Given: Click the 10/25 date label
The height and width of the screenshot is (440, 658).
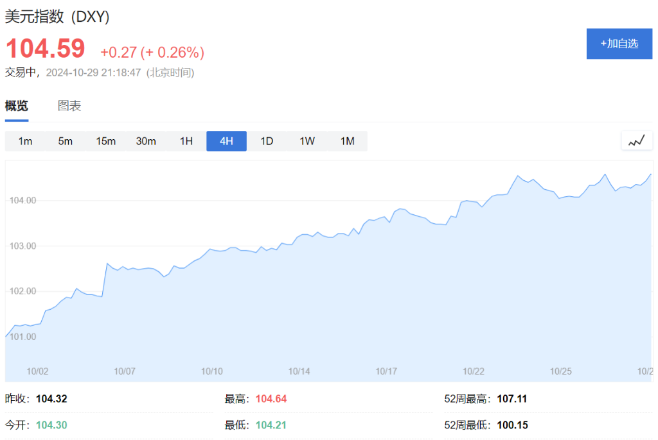Looking at the screenshot, I should [561, 371].
